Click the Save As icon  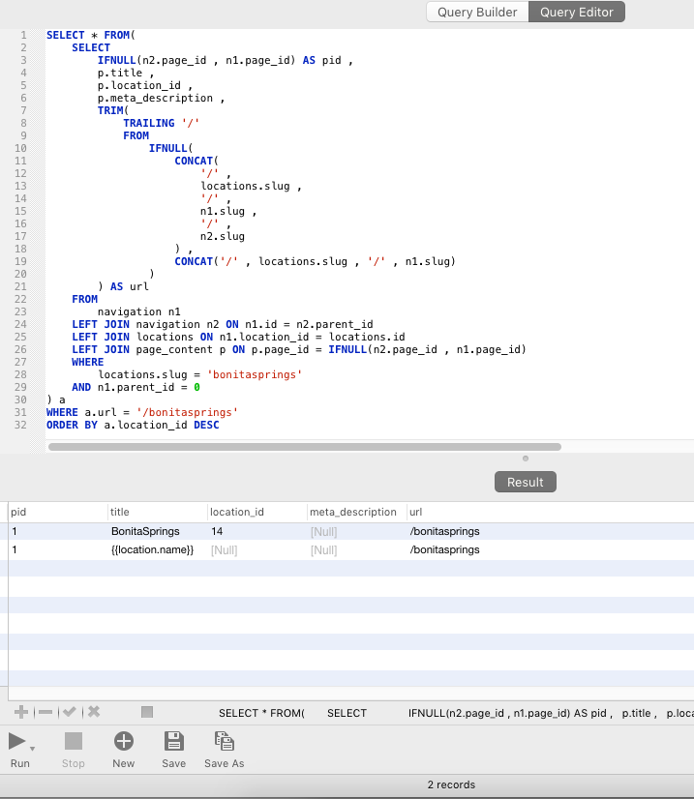224,742
